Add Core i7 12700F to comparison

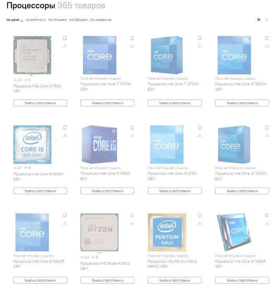(132, 46)
